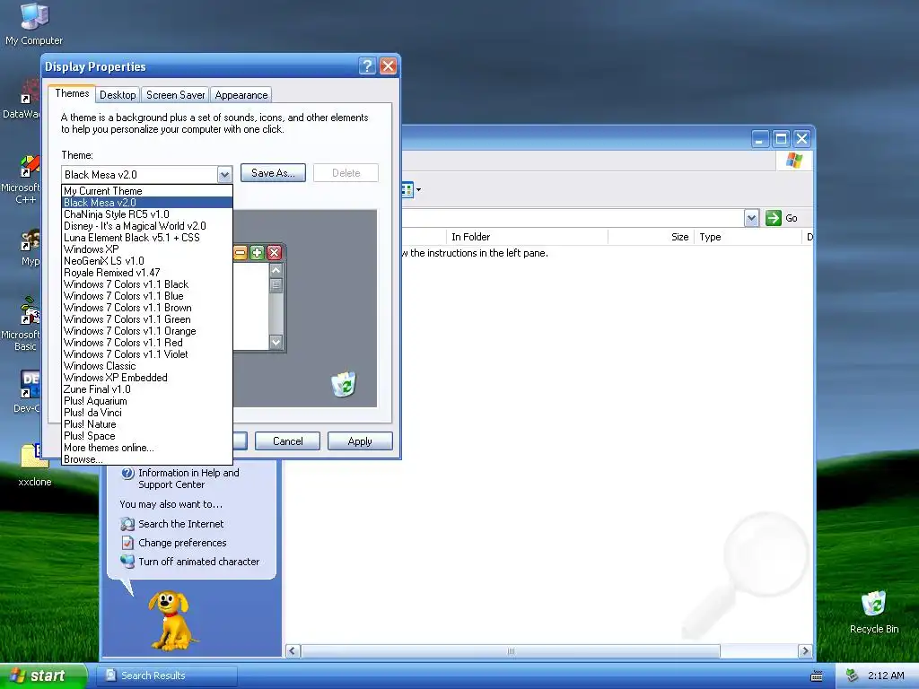Select NeoGeniX LS v1.0 theme
Screen dimensions: 919x689
tap(147, 261)
